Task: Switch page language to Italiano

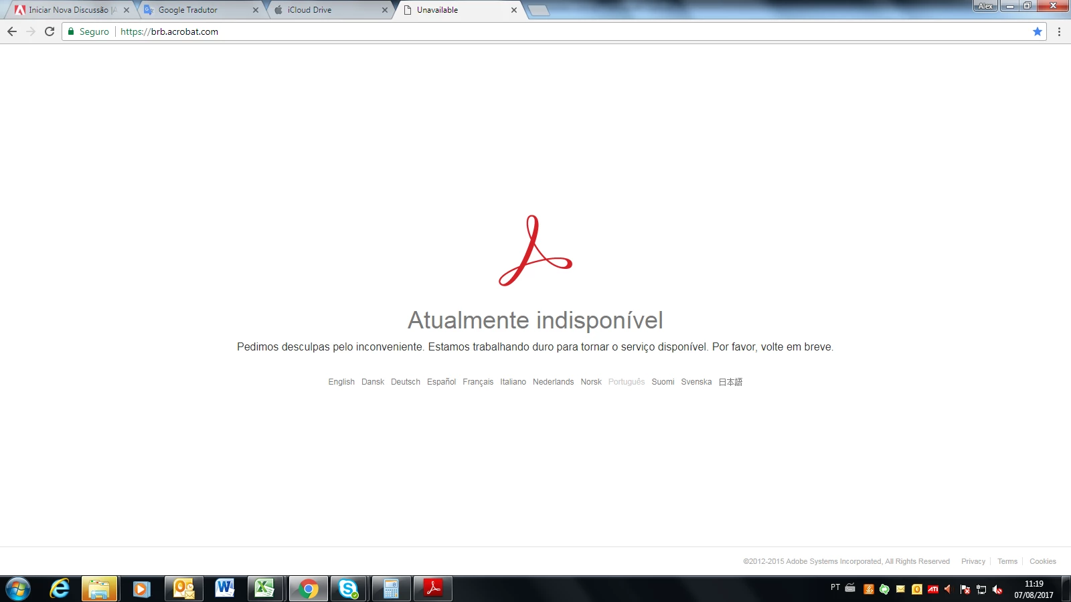Action: 513,382
